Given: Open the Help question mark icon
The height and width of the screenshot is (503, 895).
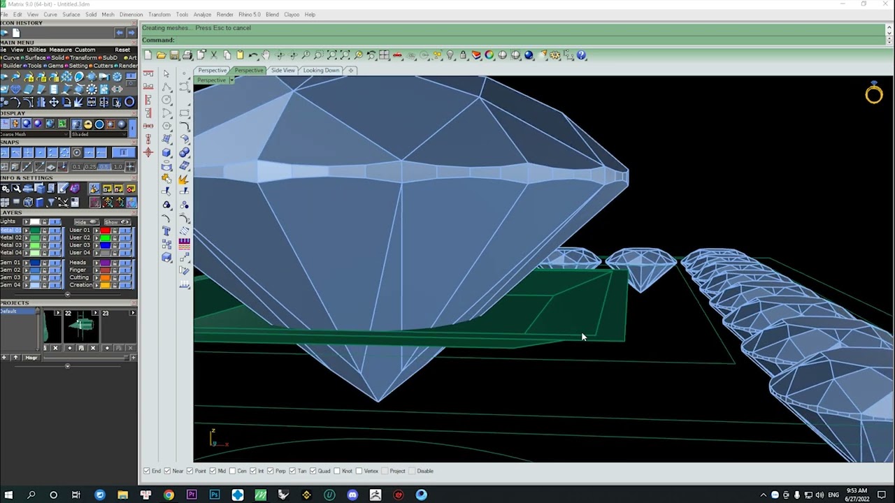Looking at the screenshot, I should [x=581, y=55].
